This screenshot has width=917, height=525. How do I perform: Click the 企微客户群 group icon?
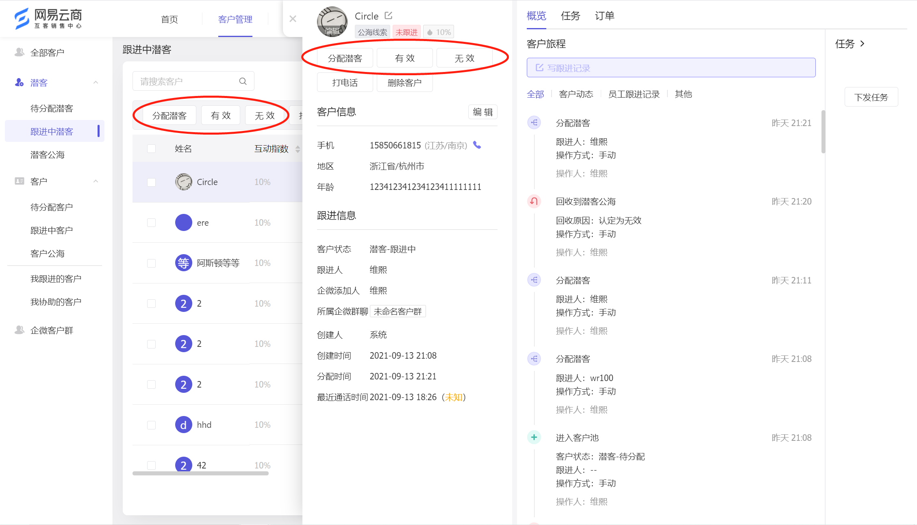tap(19, 330)
